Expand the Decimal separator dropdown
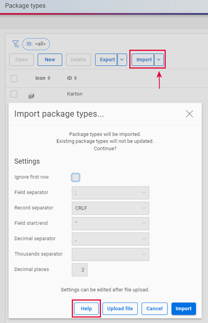Image resolution: width=208 pixels, height=323 pixels. [110, 239]
